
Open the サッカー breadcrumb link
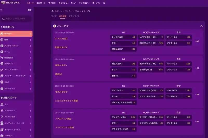pos(69,11)
